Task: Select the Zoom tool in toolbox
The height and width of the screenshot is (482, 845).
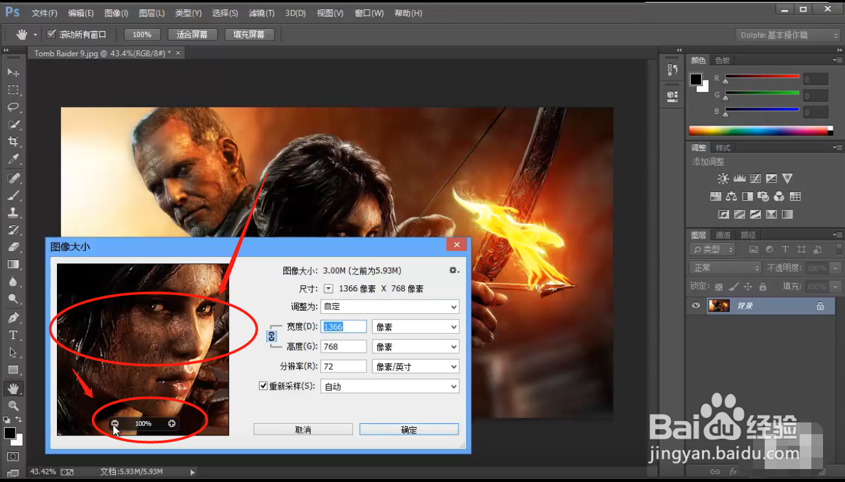Action: 13,406
